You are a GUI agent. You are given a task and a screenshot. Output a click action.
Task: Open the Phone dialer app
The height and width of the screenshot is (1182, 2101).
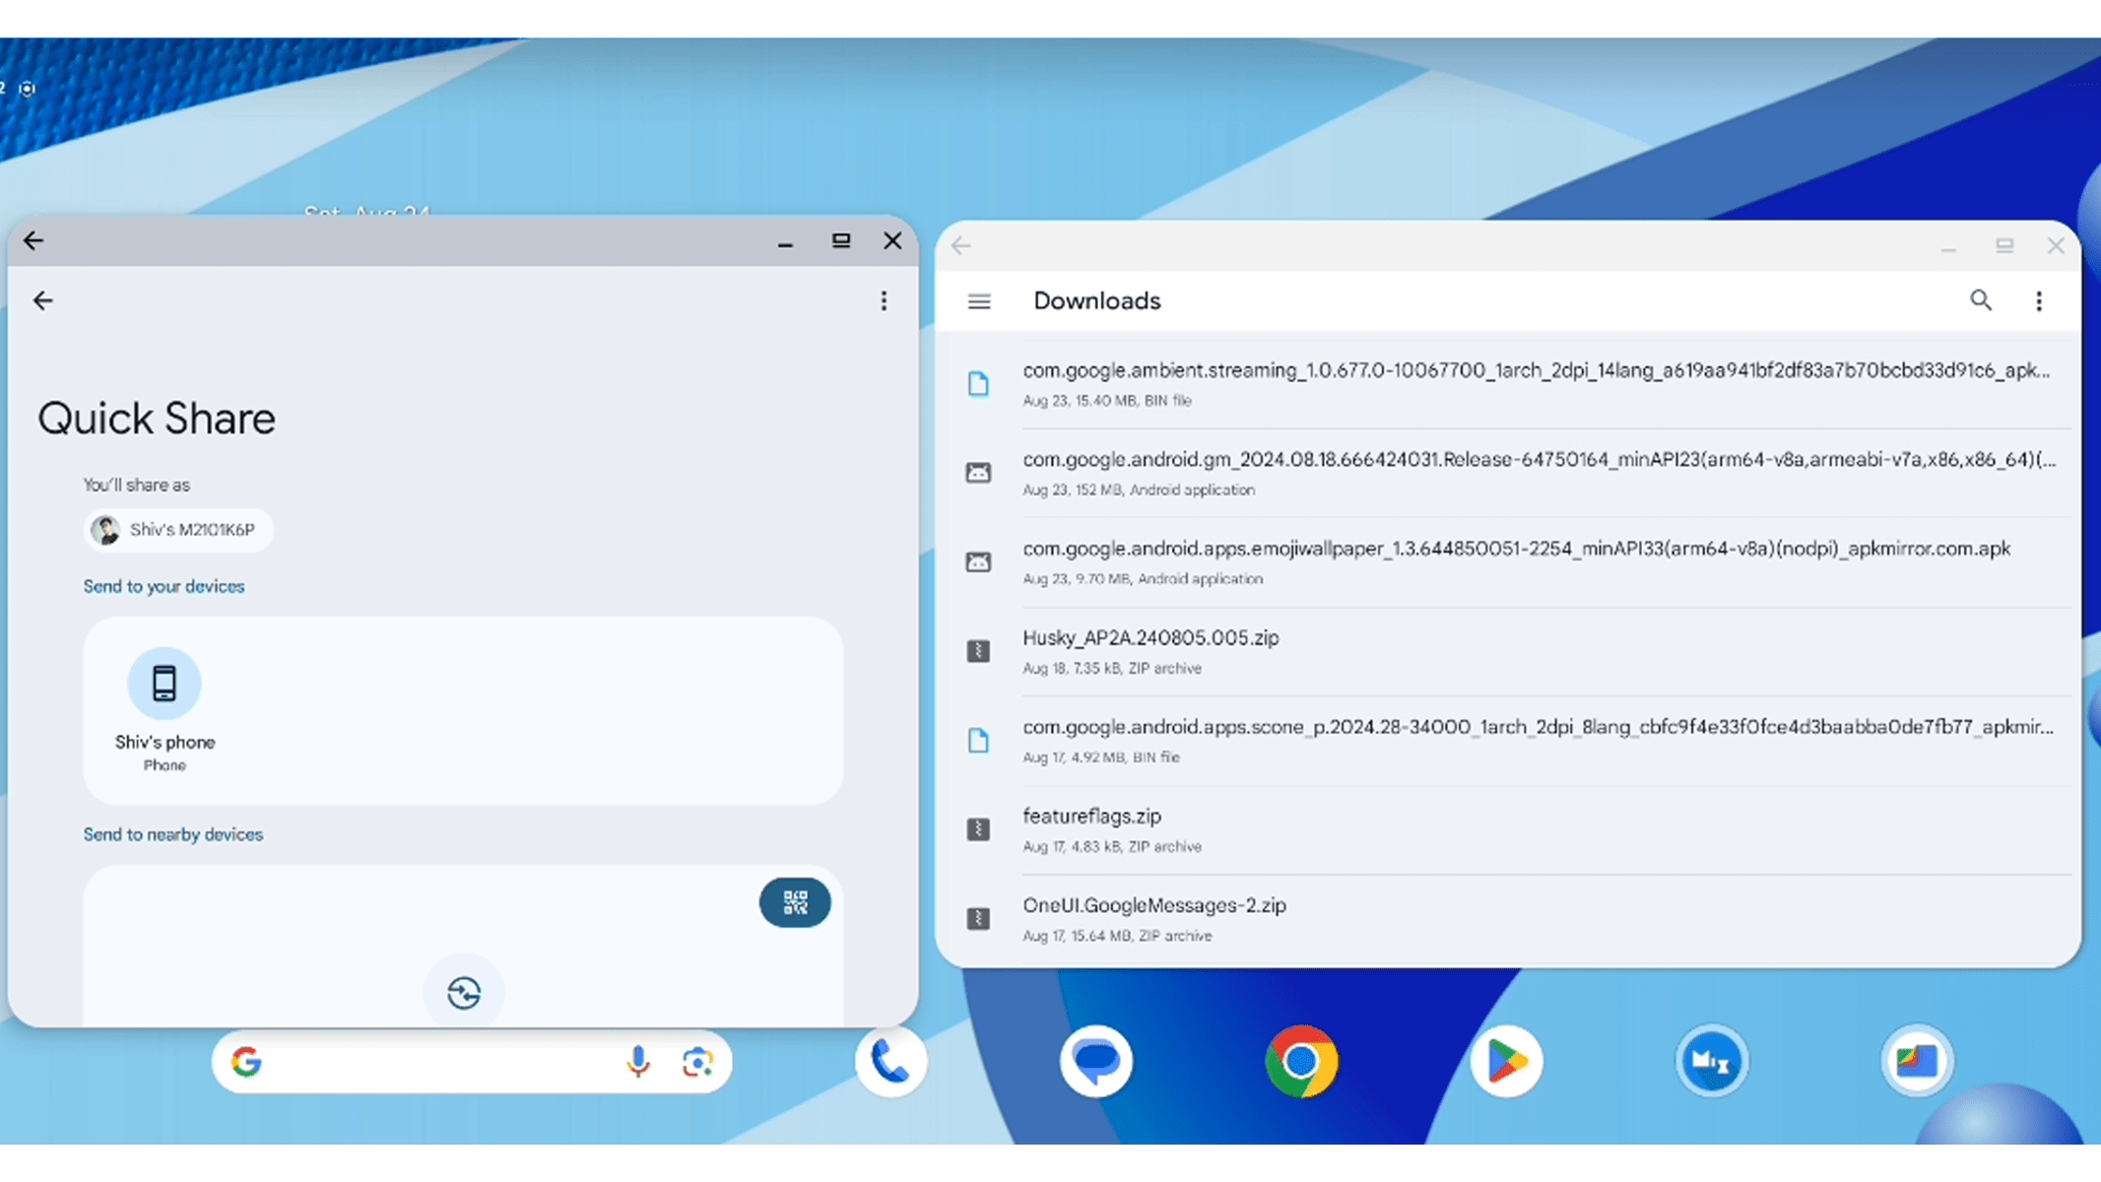click(x=890, y=1062)
